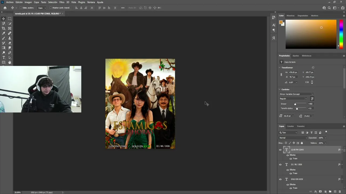Viewport: 346px width, 194px height.
Task: Open the three-dot more align options
Action: [x=123, y=8]
